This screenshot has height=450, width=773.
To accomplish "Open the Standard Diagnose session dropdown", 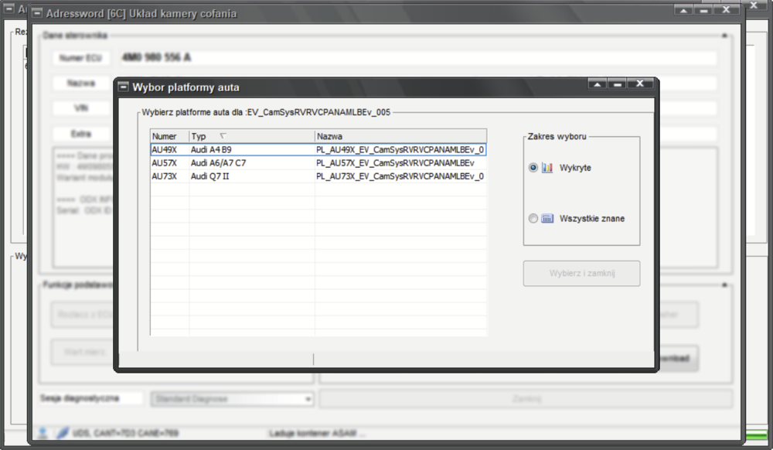I will tap(232, 399).
